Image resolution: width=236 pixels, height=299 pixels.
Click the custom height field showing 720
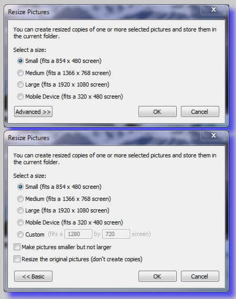click(116, 234)
